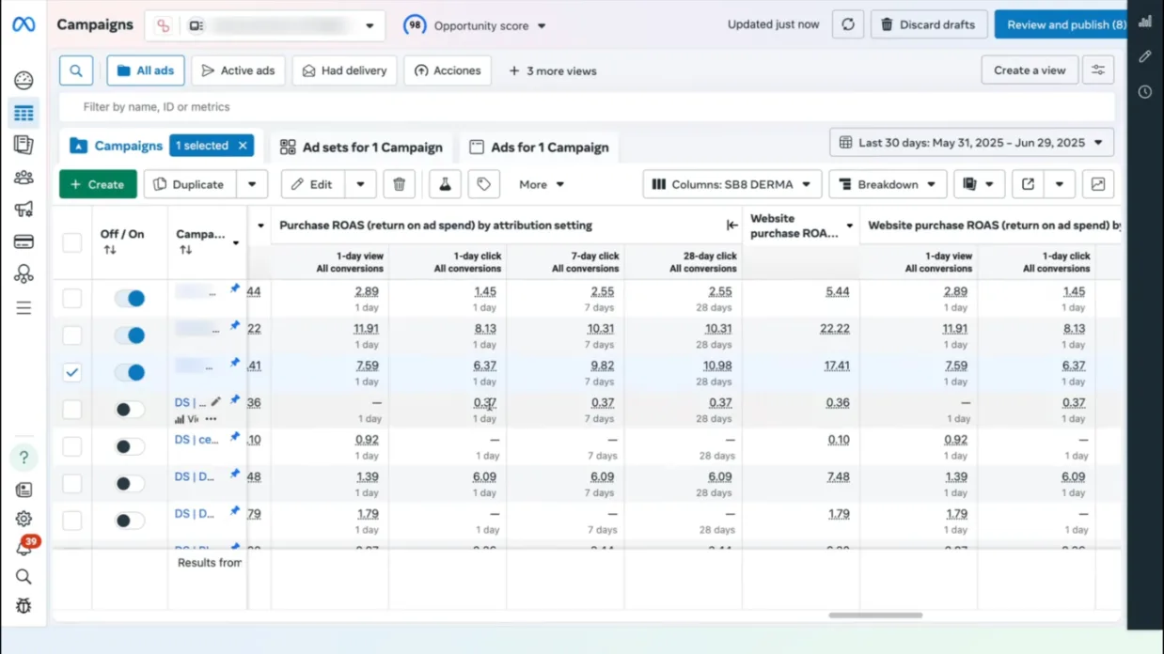The width and height of the screenshot is (1164, 654).
Task: Turn on campaign toggle in 7.48 row
Action: pos(130,484)
